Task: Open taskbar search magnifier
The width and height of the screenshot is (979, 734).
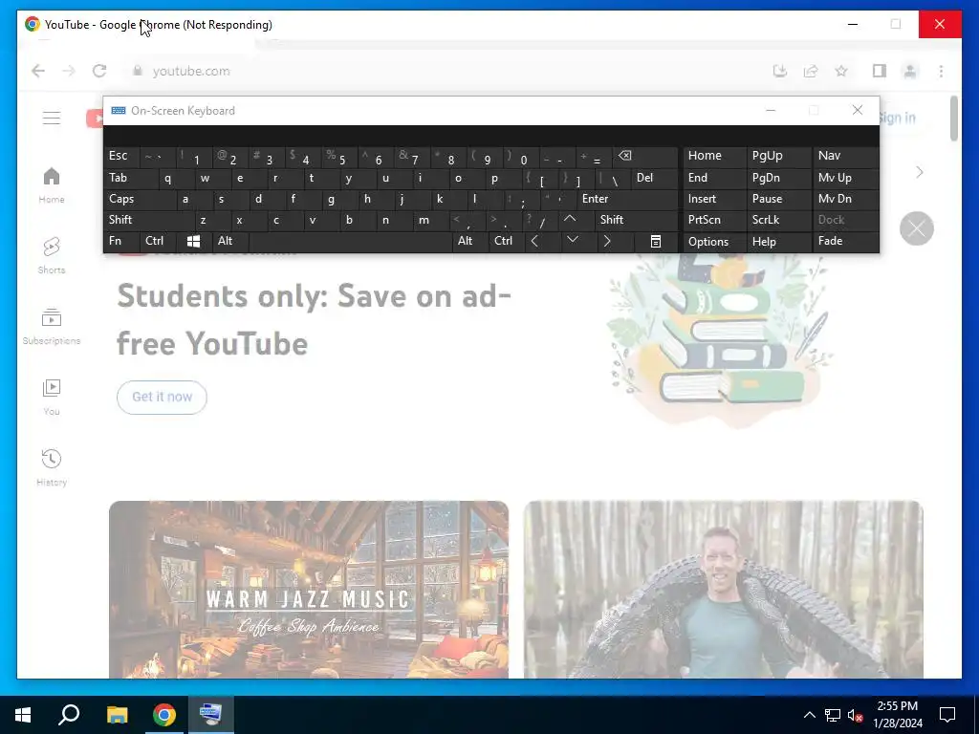Action: coord(69,715)
